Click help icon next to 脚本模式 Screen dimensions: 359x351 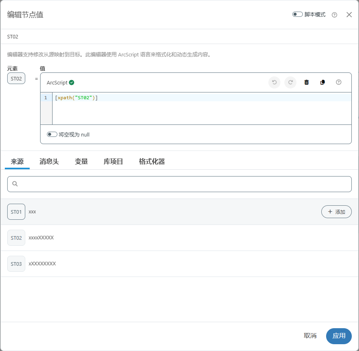point(335,15)
